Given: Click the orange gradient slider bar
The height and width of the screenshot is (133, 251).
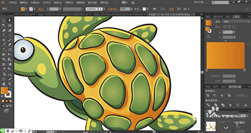Looking at the screenshot, I should 225,55.
